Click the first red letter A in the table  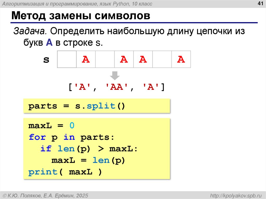(x=86, y=59)
